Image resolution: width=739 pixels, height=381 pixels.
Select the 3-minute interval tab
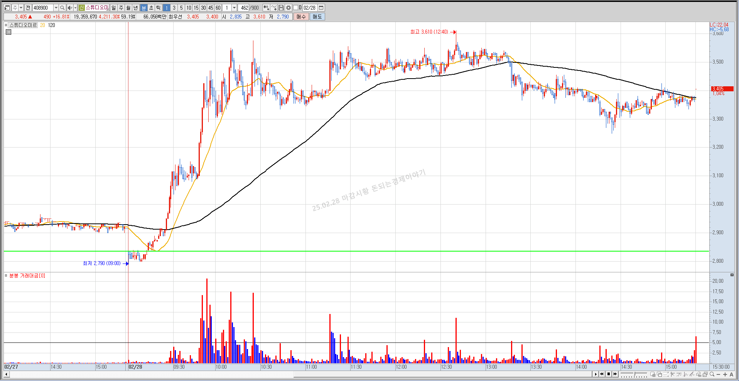click(174, 8)
